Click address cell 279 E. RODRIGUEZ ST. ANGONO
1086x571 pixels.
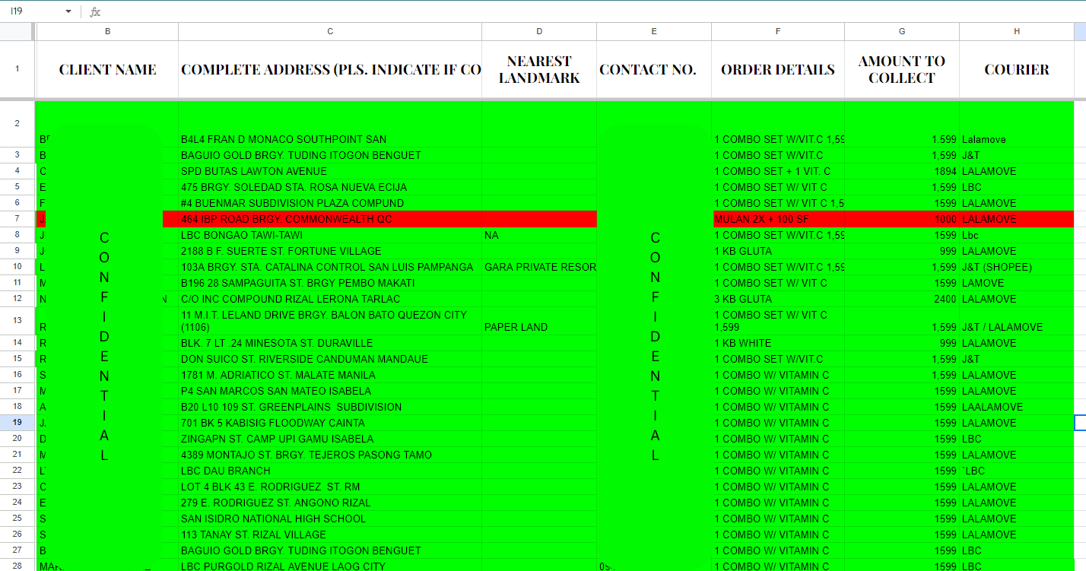(x=330, y=503)
